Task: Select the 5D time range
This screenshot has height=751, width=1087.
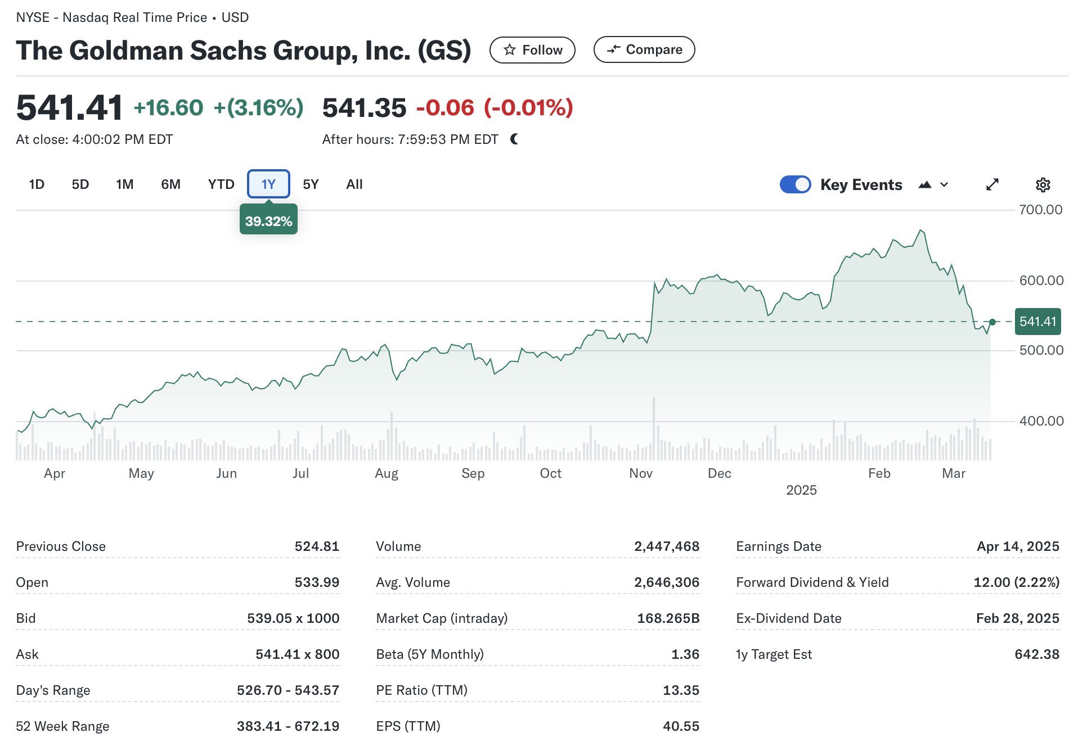Action: tap(80, 184)
